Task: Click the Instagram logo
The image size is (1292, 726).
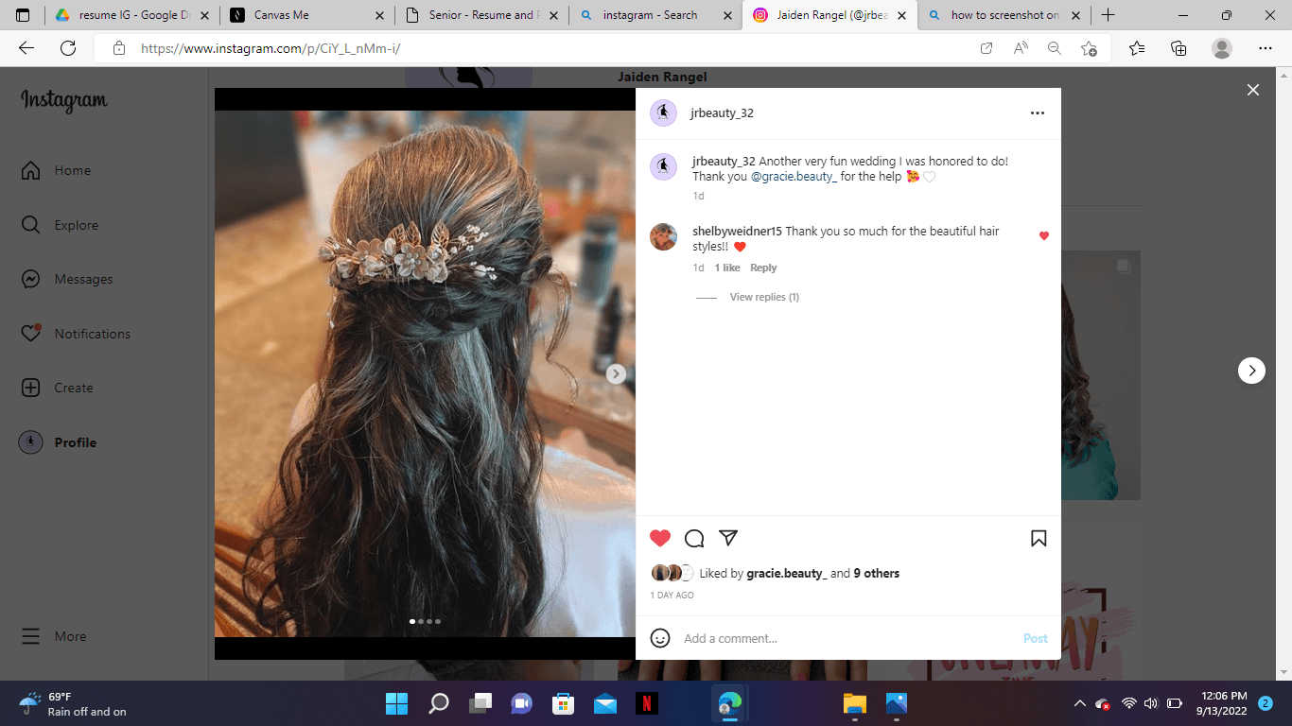Action: click(64, 100)
